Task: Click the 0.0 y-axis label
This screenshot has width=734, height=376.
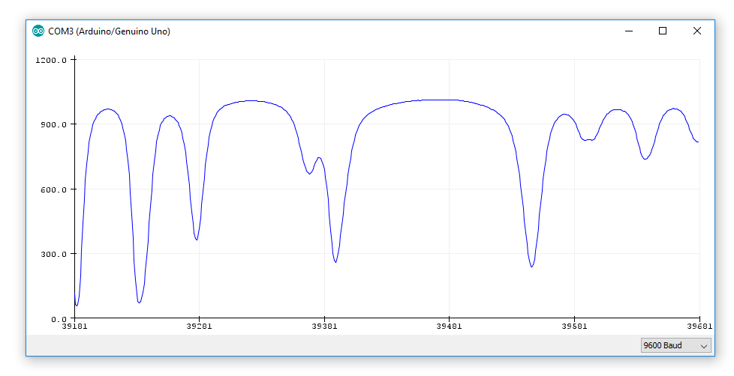Action: 59,319
